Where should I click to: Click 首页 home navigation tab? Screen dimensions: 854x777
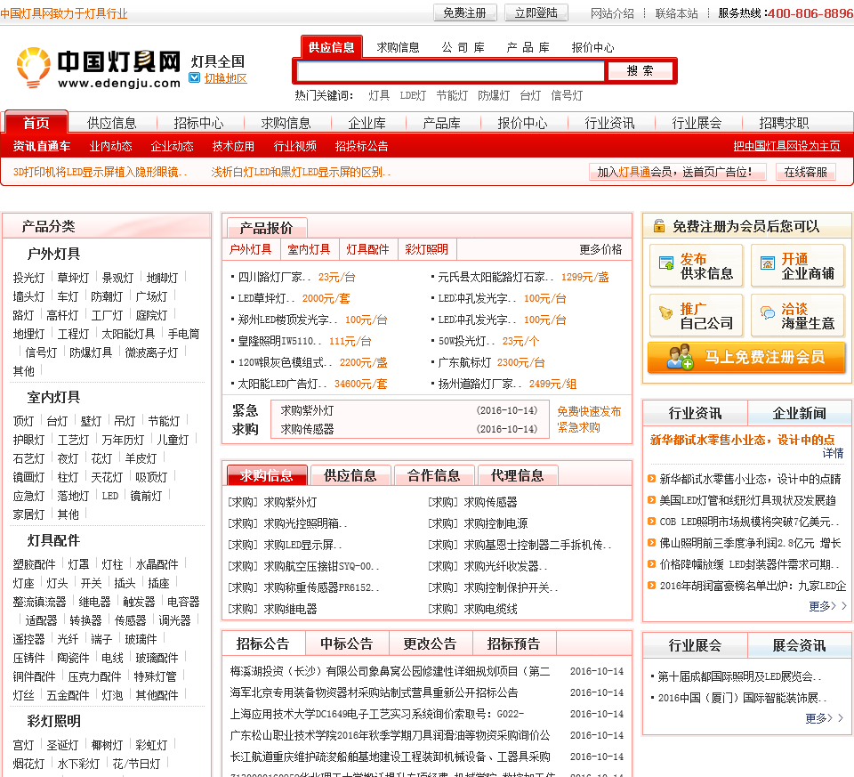coord(36,123)
